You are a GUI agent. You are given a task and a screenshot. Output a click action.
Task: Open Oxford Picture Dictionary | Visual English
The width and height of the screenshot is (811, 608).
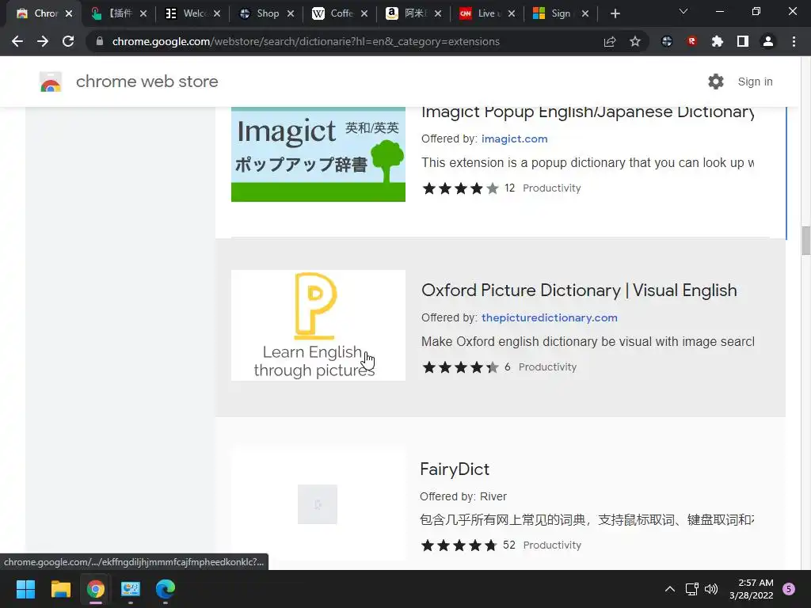coord(579,291)
